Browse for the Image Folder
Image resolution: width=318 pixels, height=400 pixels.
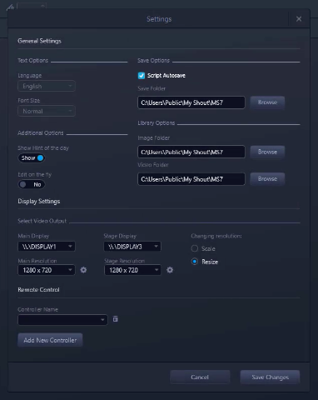267,152
